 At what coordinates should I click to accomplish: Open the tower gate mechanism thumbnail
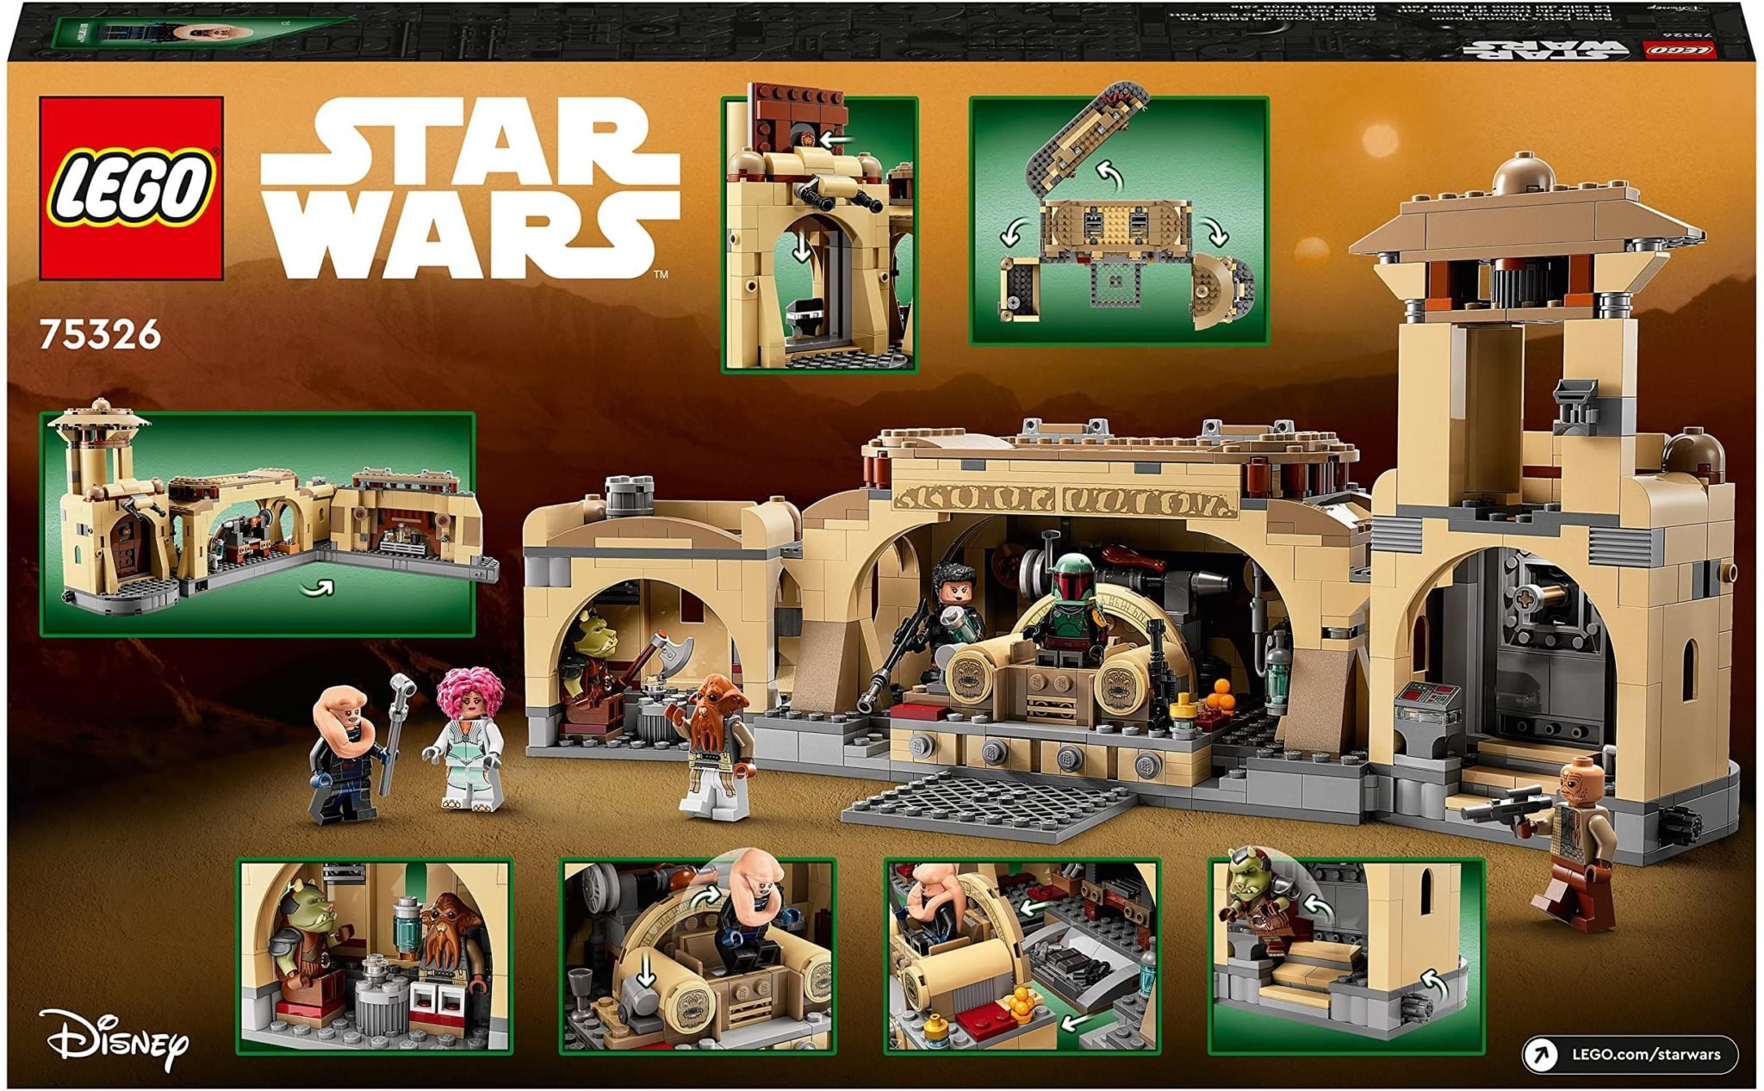pyautogui.click(x=819, y=233)
